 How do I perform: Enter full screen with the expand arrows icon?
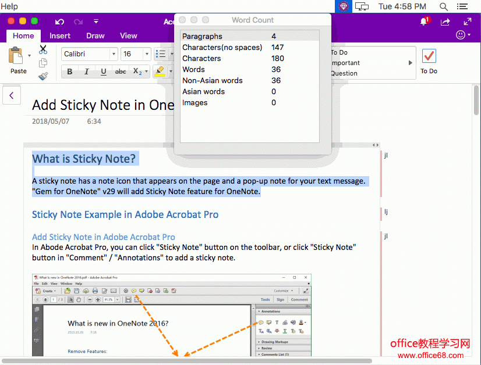click(x=467, y=22)
